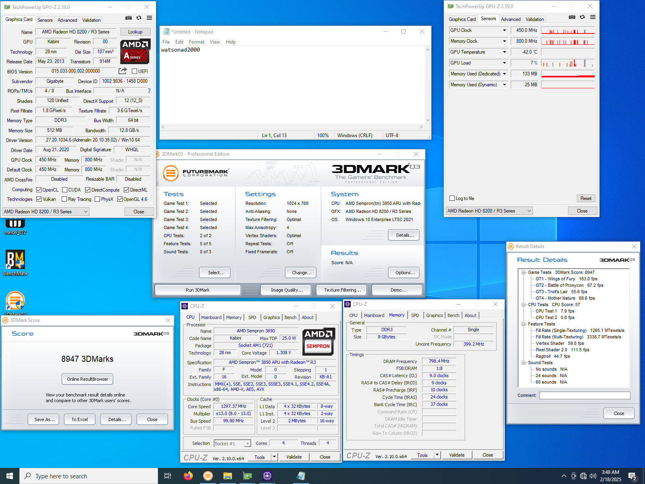The height and width of the screenshot is (484, 645).
Task: Click GPU Load sensor graph
Action: (568, 63)
